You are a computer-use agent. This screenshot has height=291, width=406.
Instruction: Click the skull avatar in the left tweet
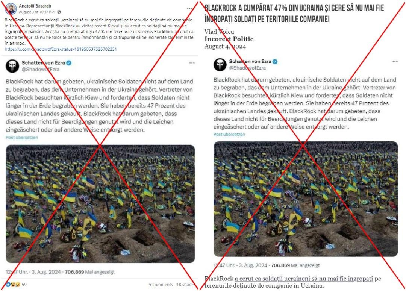[12, 66]
